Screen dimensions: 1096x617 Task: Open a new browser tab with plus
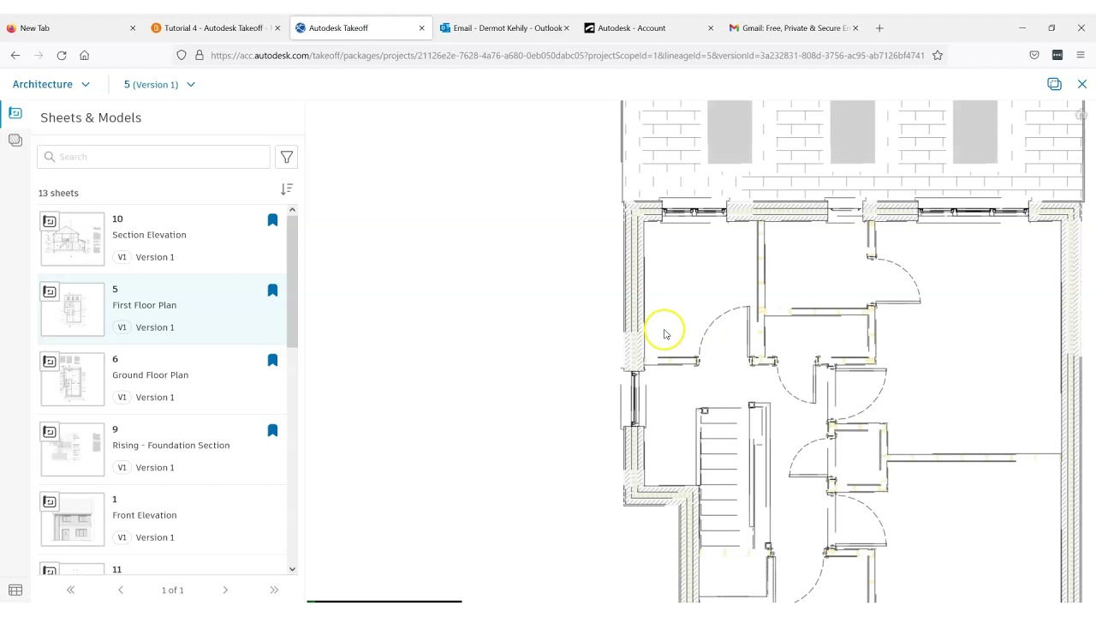point(879,28)
